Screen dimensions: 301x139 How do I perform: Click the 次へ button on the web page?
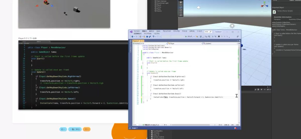87,129
